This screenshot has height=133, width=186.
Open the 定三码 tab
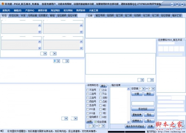(x=119, y=16)
